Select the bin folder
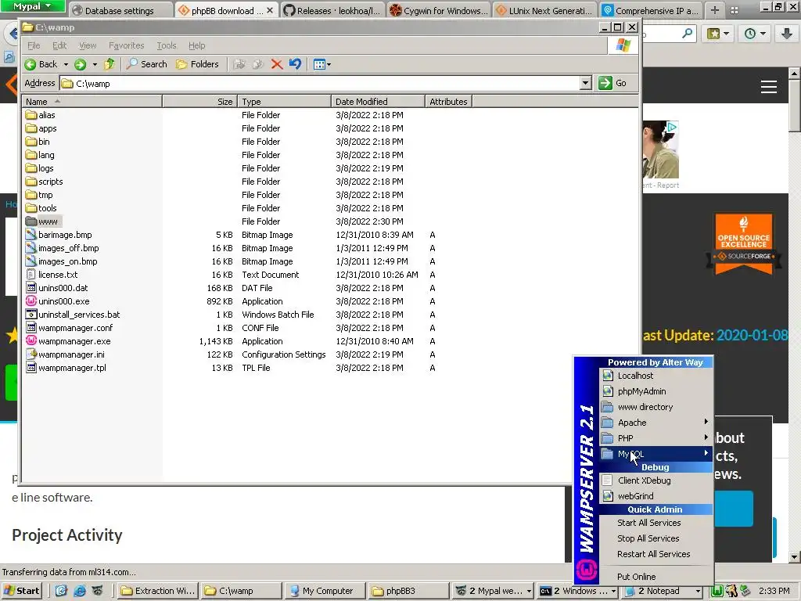The image size is (801, 601). point(38,142)
